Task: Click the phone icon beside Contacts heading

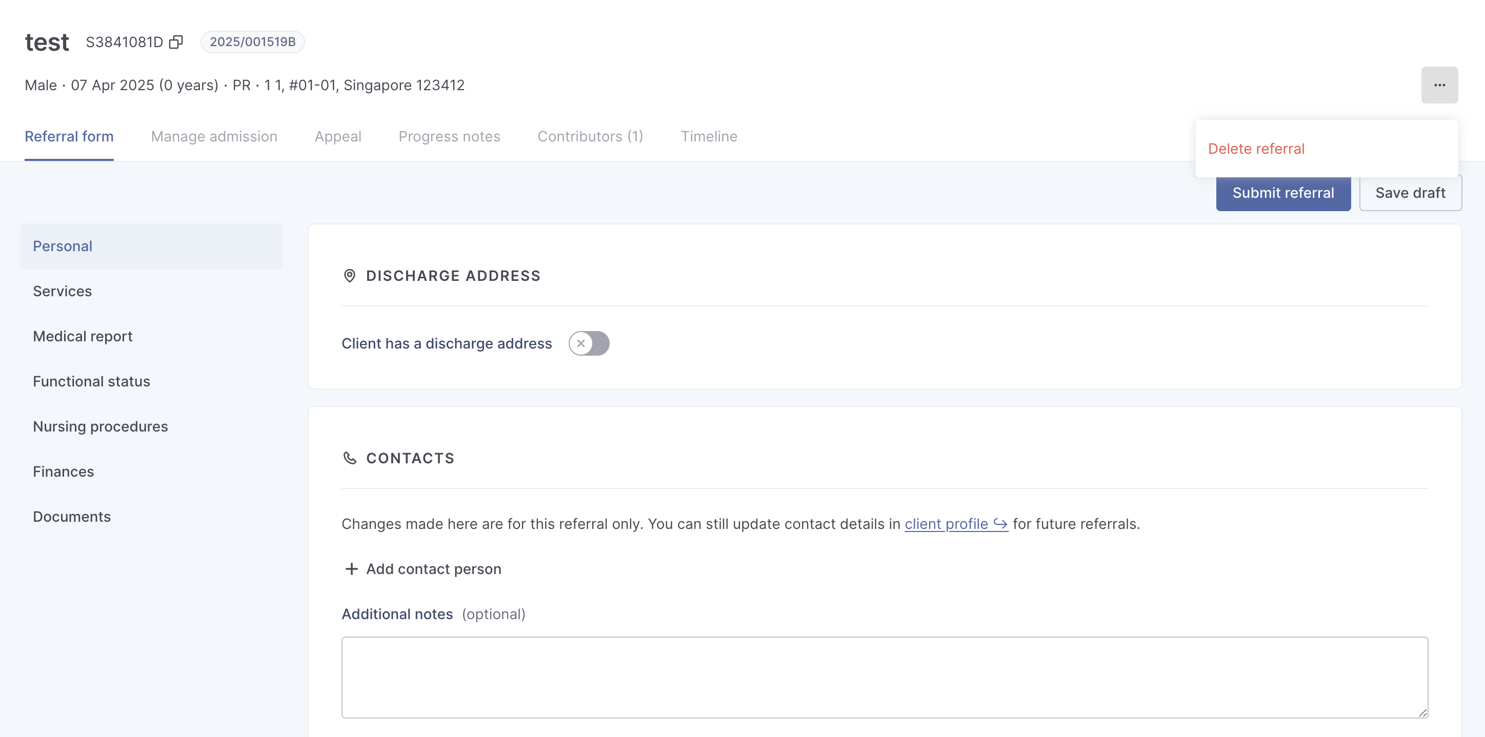Action: click(x=349, y=458)
